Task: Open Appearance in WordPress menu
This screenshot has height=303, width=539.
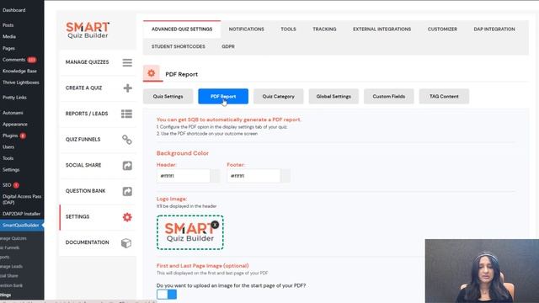Action: (15, 125)
